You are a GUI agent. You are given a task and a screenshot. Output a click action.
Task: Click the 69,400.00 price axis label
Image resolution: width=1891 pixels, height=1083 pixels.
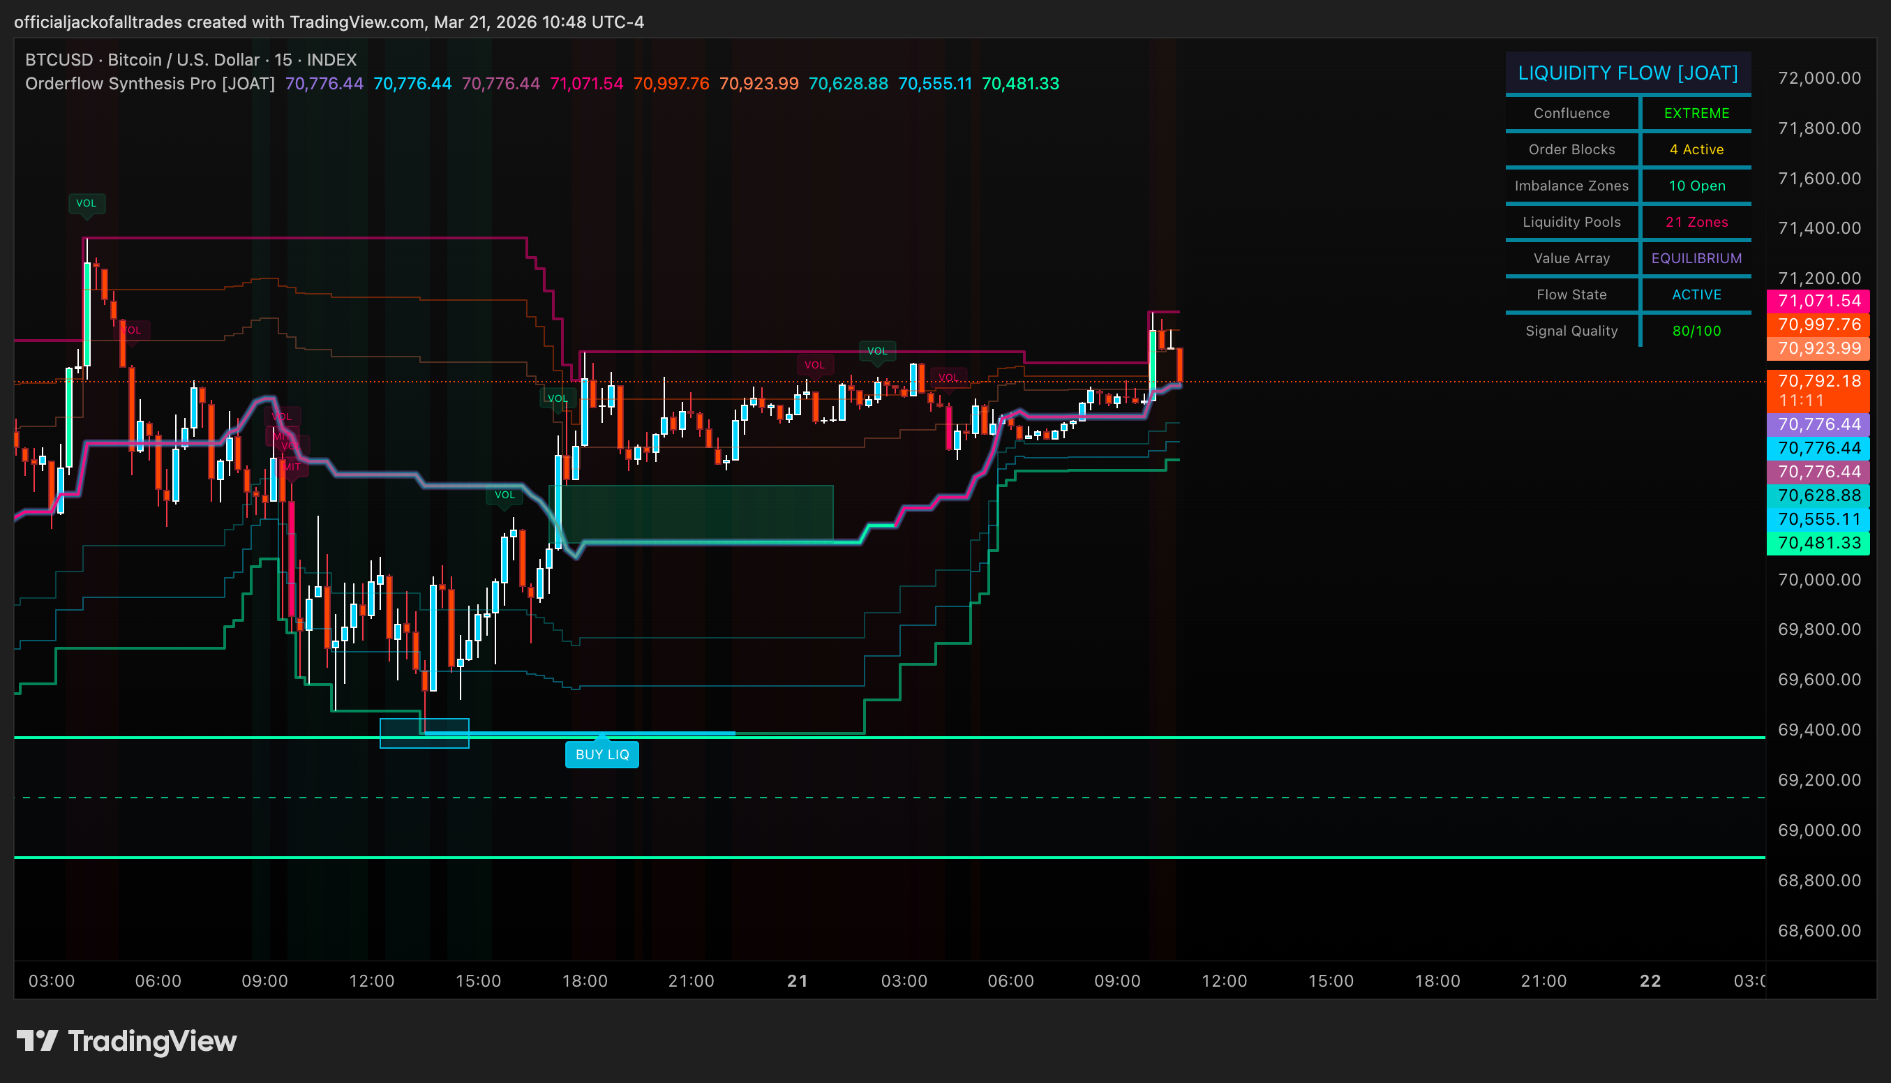[1819, 730]
